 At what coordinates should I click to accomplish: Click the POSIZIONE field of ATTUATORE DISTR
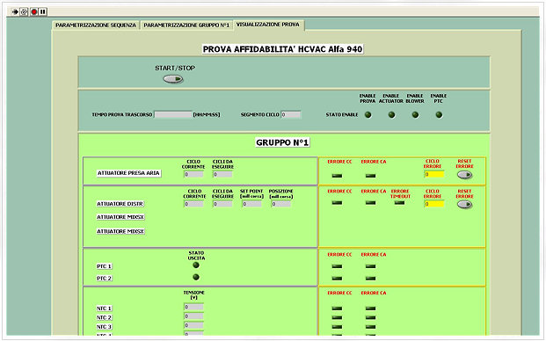(x=281, y=204)
